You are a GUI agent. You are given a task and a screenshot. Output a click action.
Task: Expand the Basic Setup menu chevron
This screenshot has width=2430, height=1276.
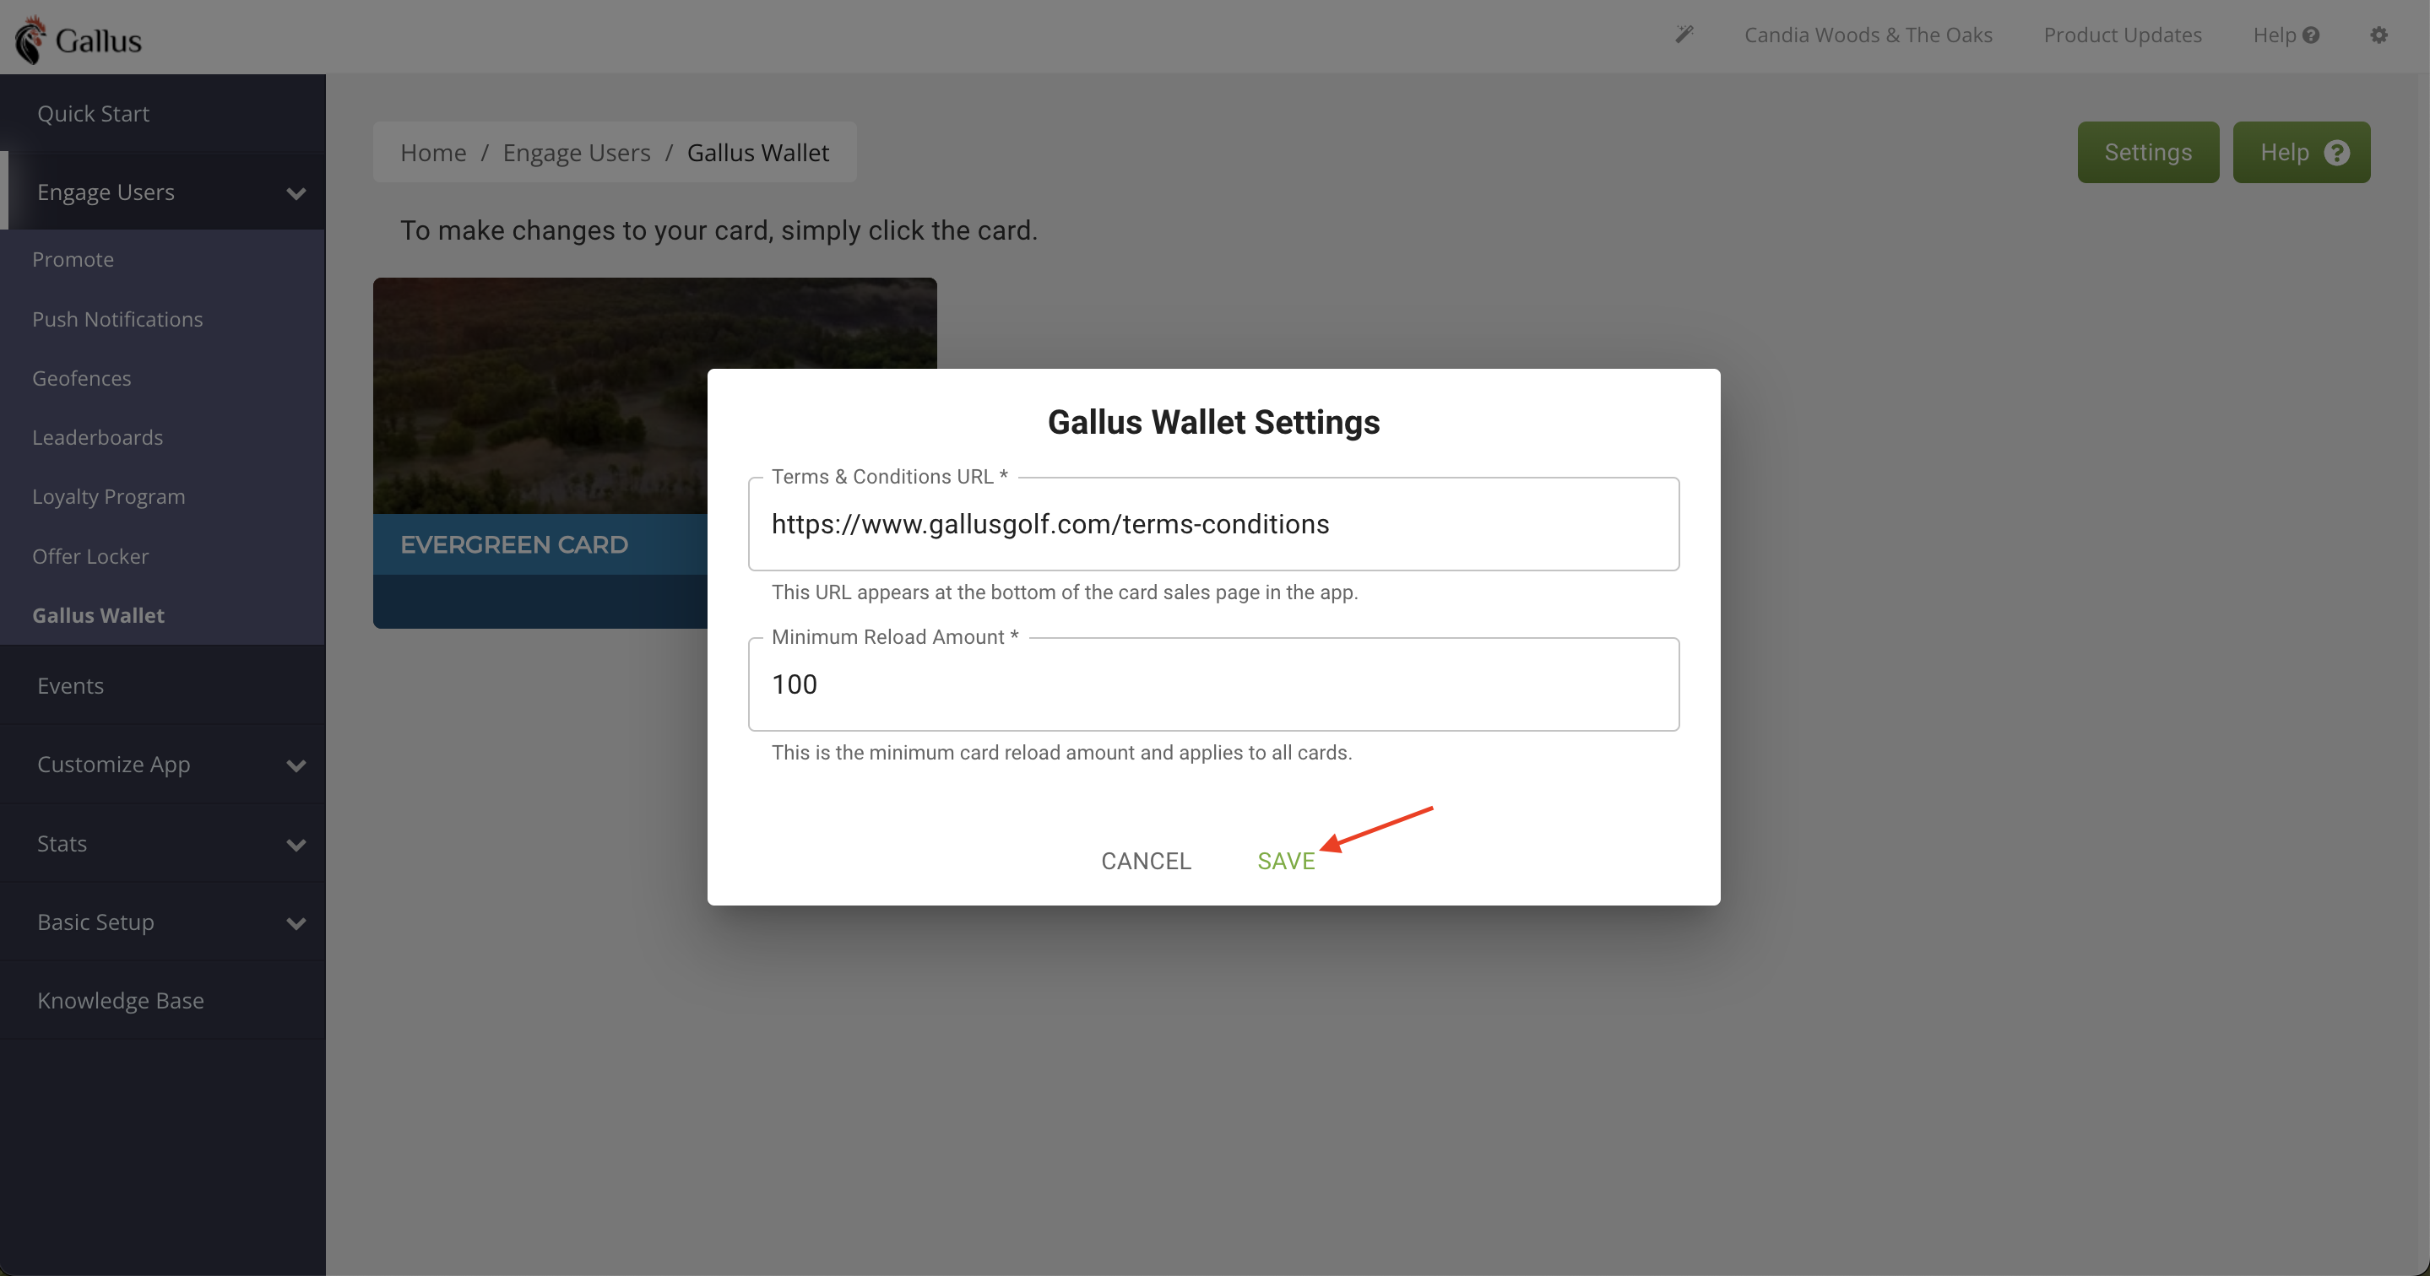tap(296, 922)
